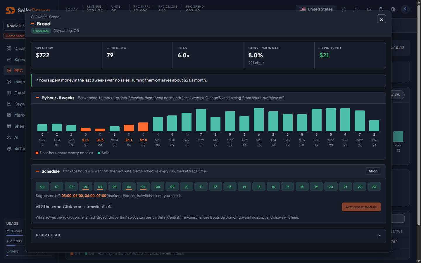Click the Activate schedule button

[x=361, y=207]
